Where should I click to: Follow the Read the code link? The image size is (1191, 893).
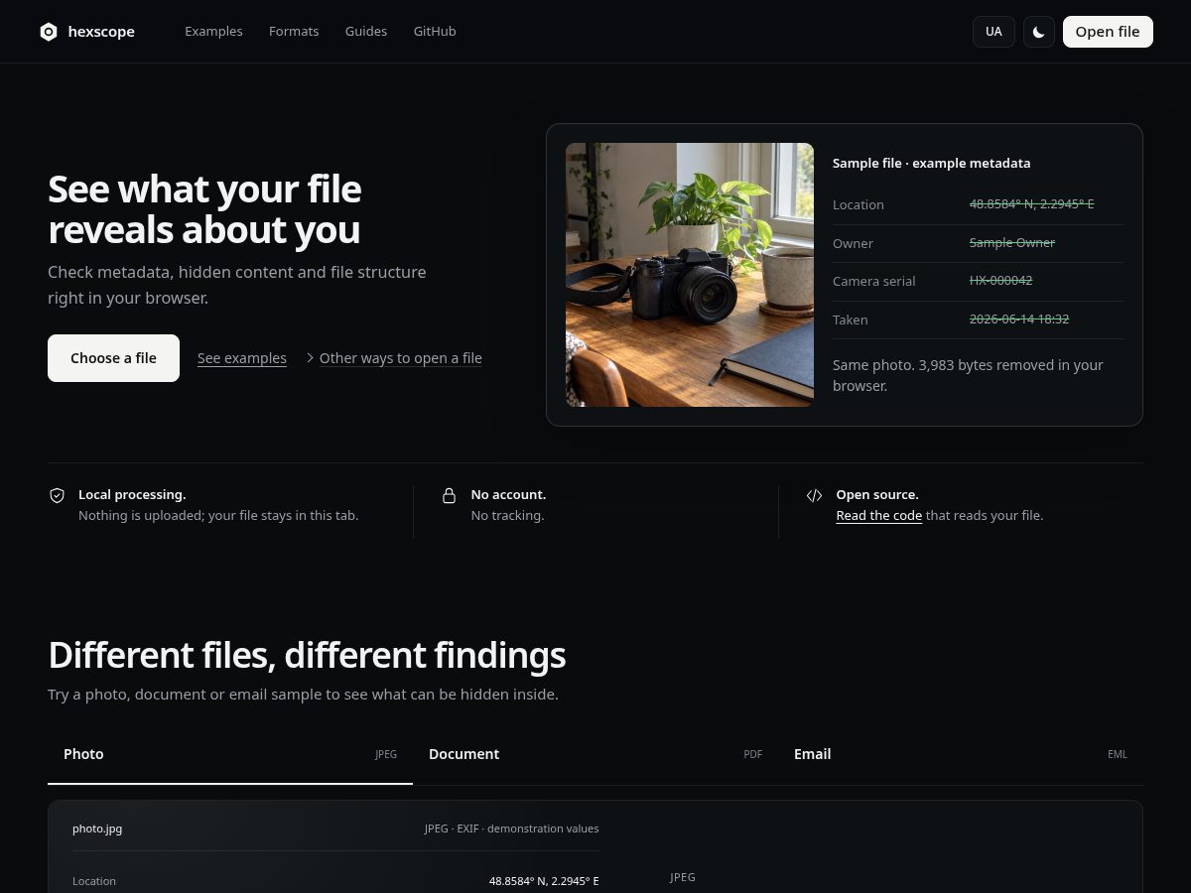[879, 516]
